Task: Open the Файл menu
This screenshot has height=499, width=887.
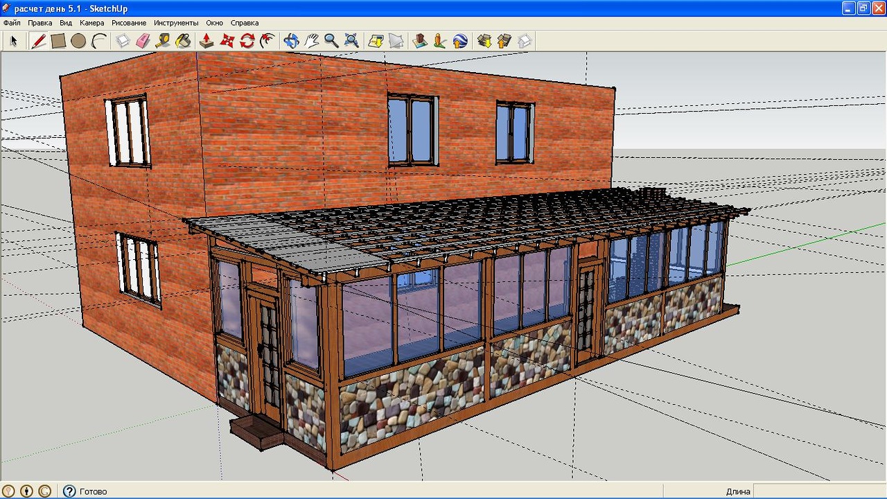Action: click(x=12, y=23)
